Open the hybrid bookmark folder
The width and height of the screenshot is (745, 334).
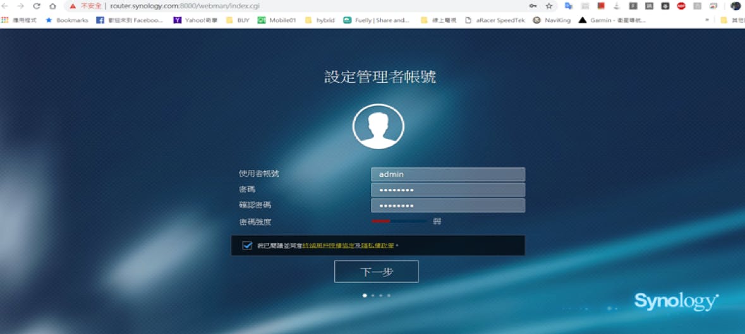[x=320, y=20]
